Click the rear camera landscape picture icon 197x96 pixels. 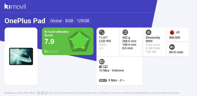tap(105, 67)
